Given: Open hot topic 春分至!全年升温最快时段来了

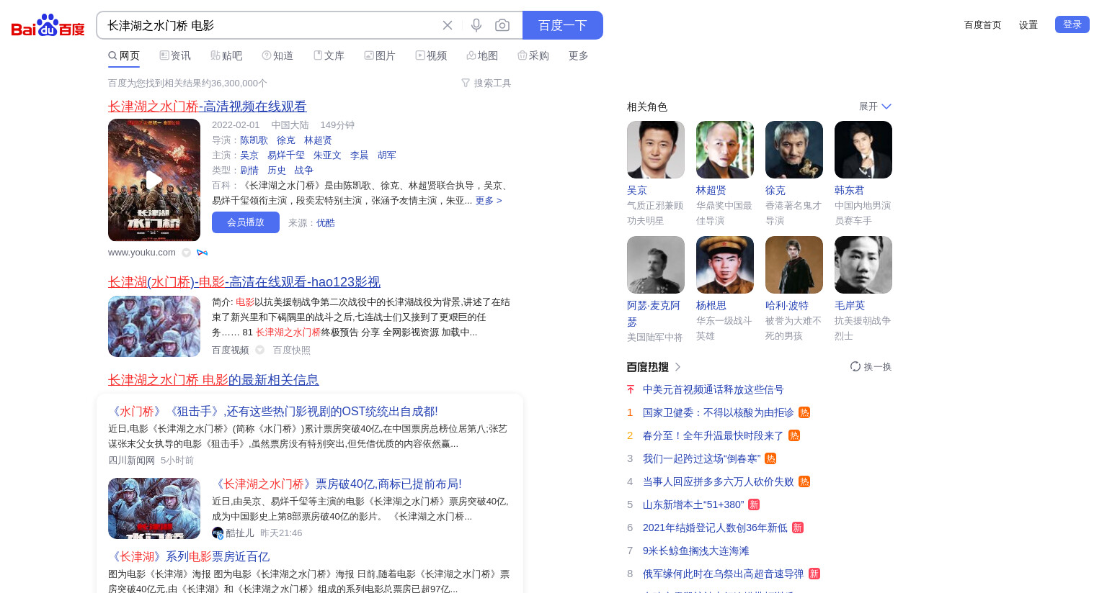Looking at the screenshot, I should click(x=713, y=435).
